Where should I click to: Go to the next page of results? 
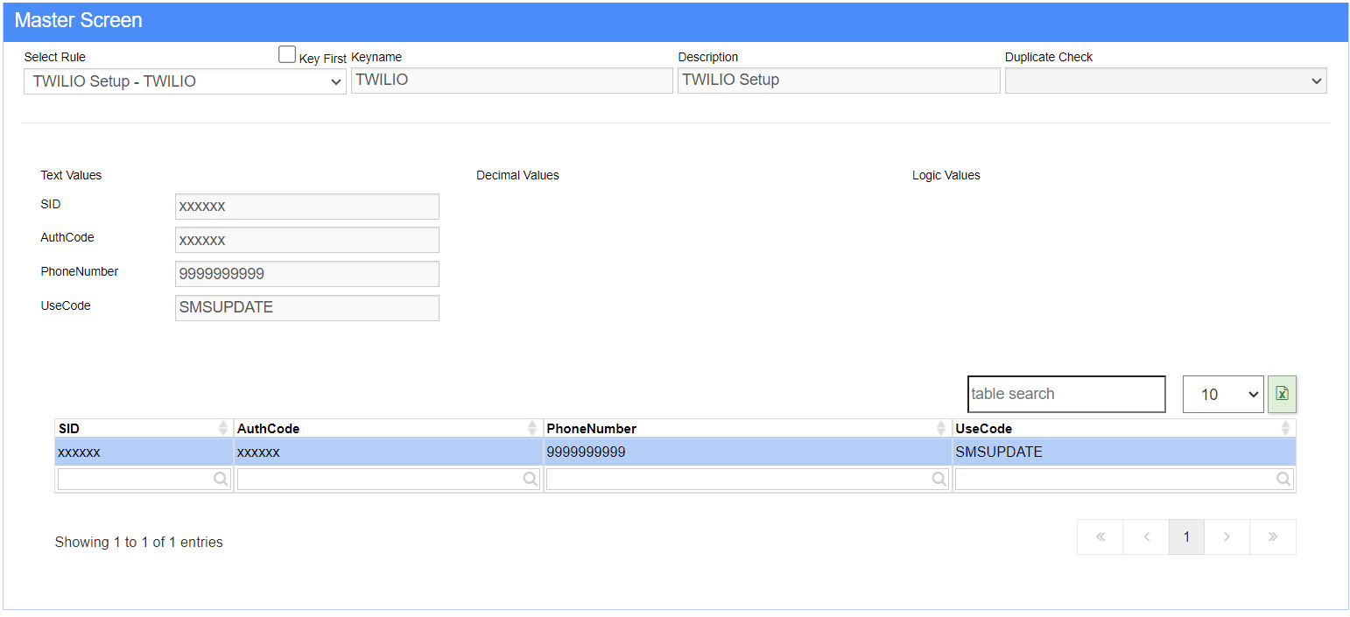pyautogui.click(x=1227, y=537)
